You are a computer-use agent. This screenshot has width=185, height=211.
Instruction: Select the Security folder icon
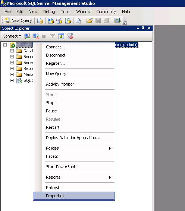tap(19, 57)
